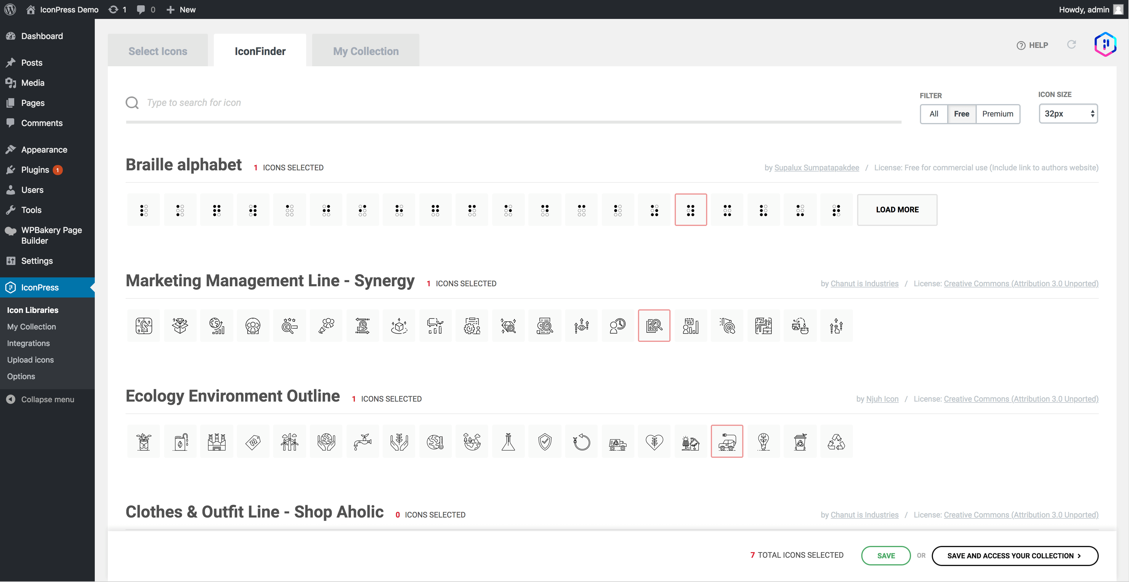Click the wind turbines ecology icon
The width and height of the screenshot is (1129, 582).
coord(290,441)
